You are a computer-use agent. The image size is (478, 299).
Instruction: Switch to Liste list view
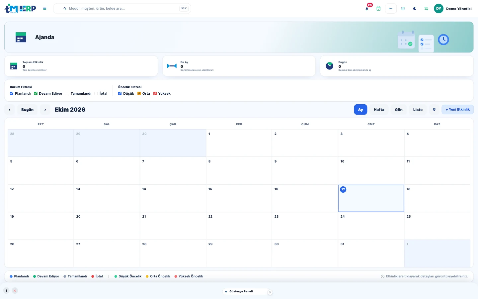pyautogui.click(x=418, y=110)
